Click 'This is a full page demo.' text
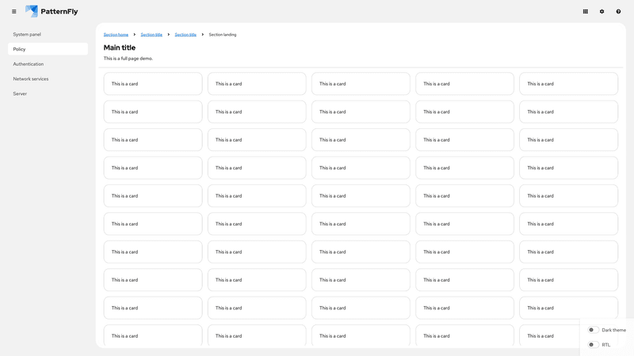Screen dimensions: 634x356 pyautogui.click(x=128, y=59)
